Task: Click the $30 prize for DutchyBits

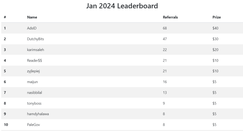Action: (216, 39)
